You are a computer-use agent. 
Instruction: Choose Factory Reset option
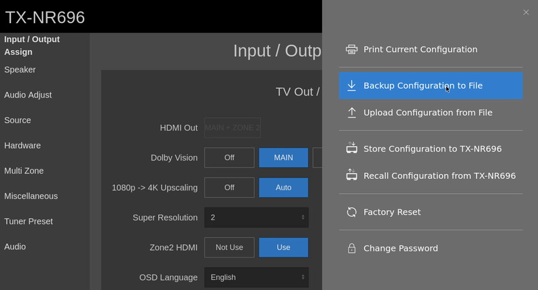[x=431, y=212]
